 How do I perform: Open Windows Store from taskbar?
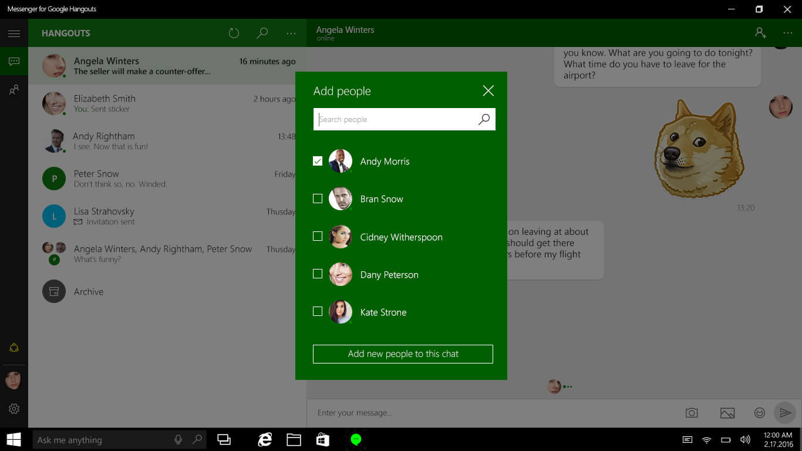coord(322,439)
